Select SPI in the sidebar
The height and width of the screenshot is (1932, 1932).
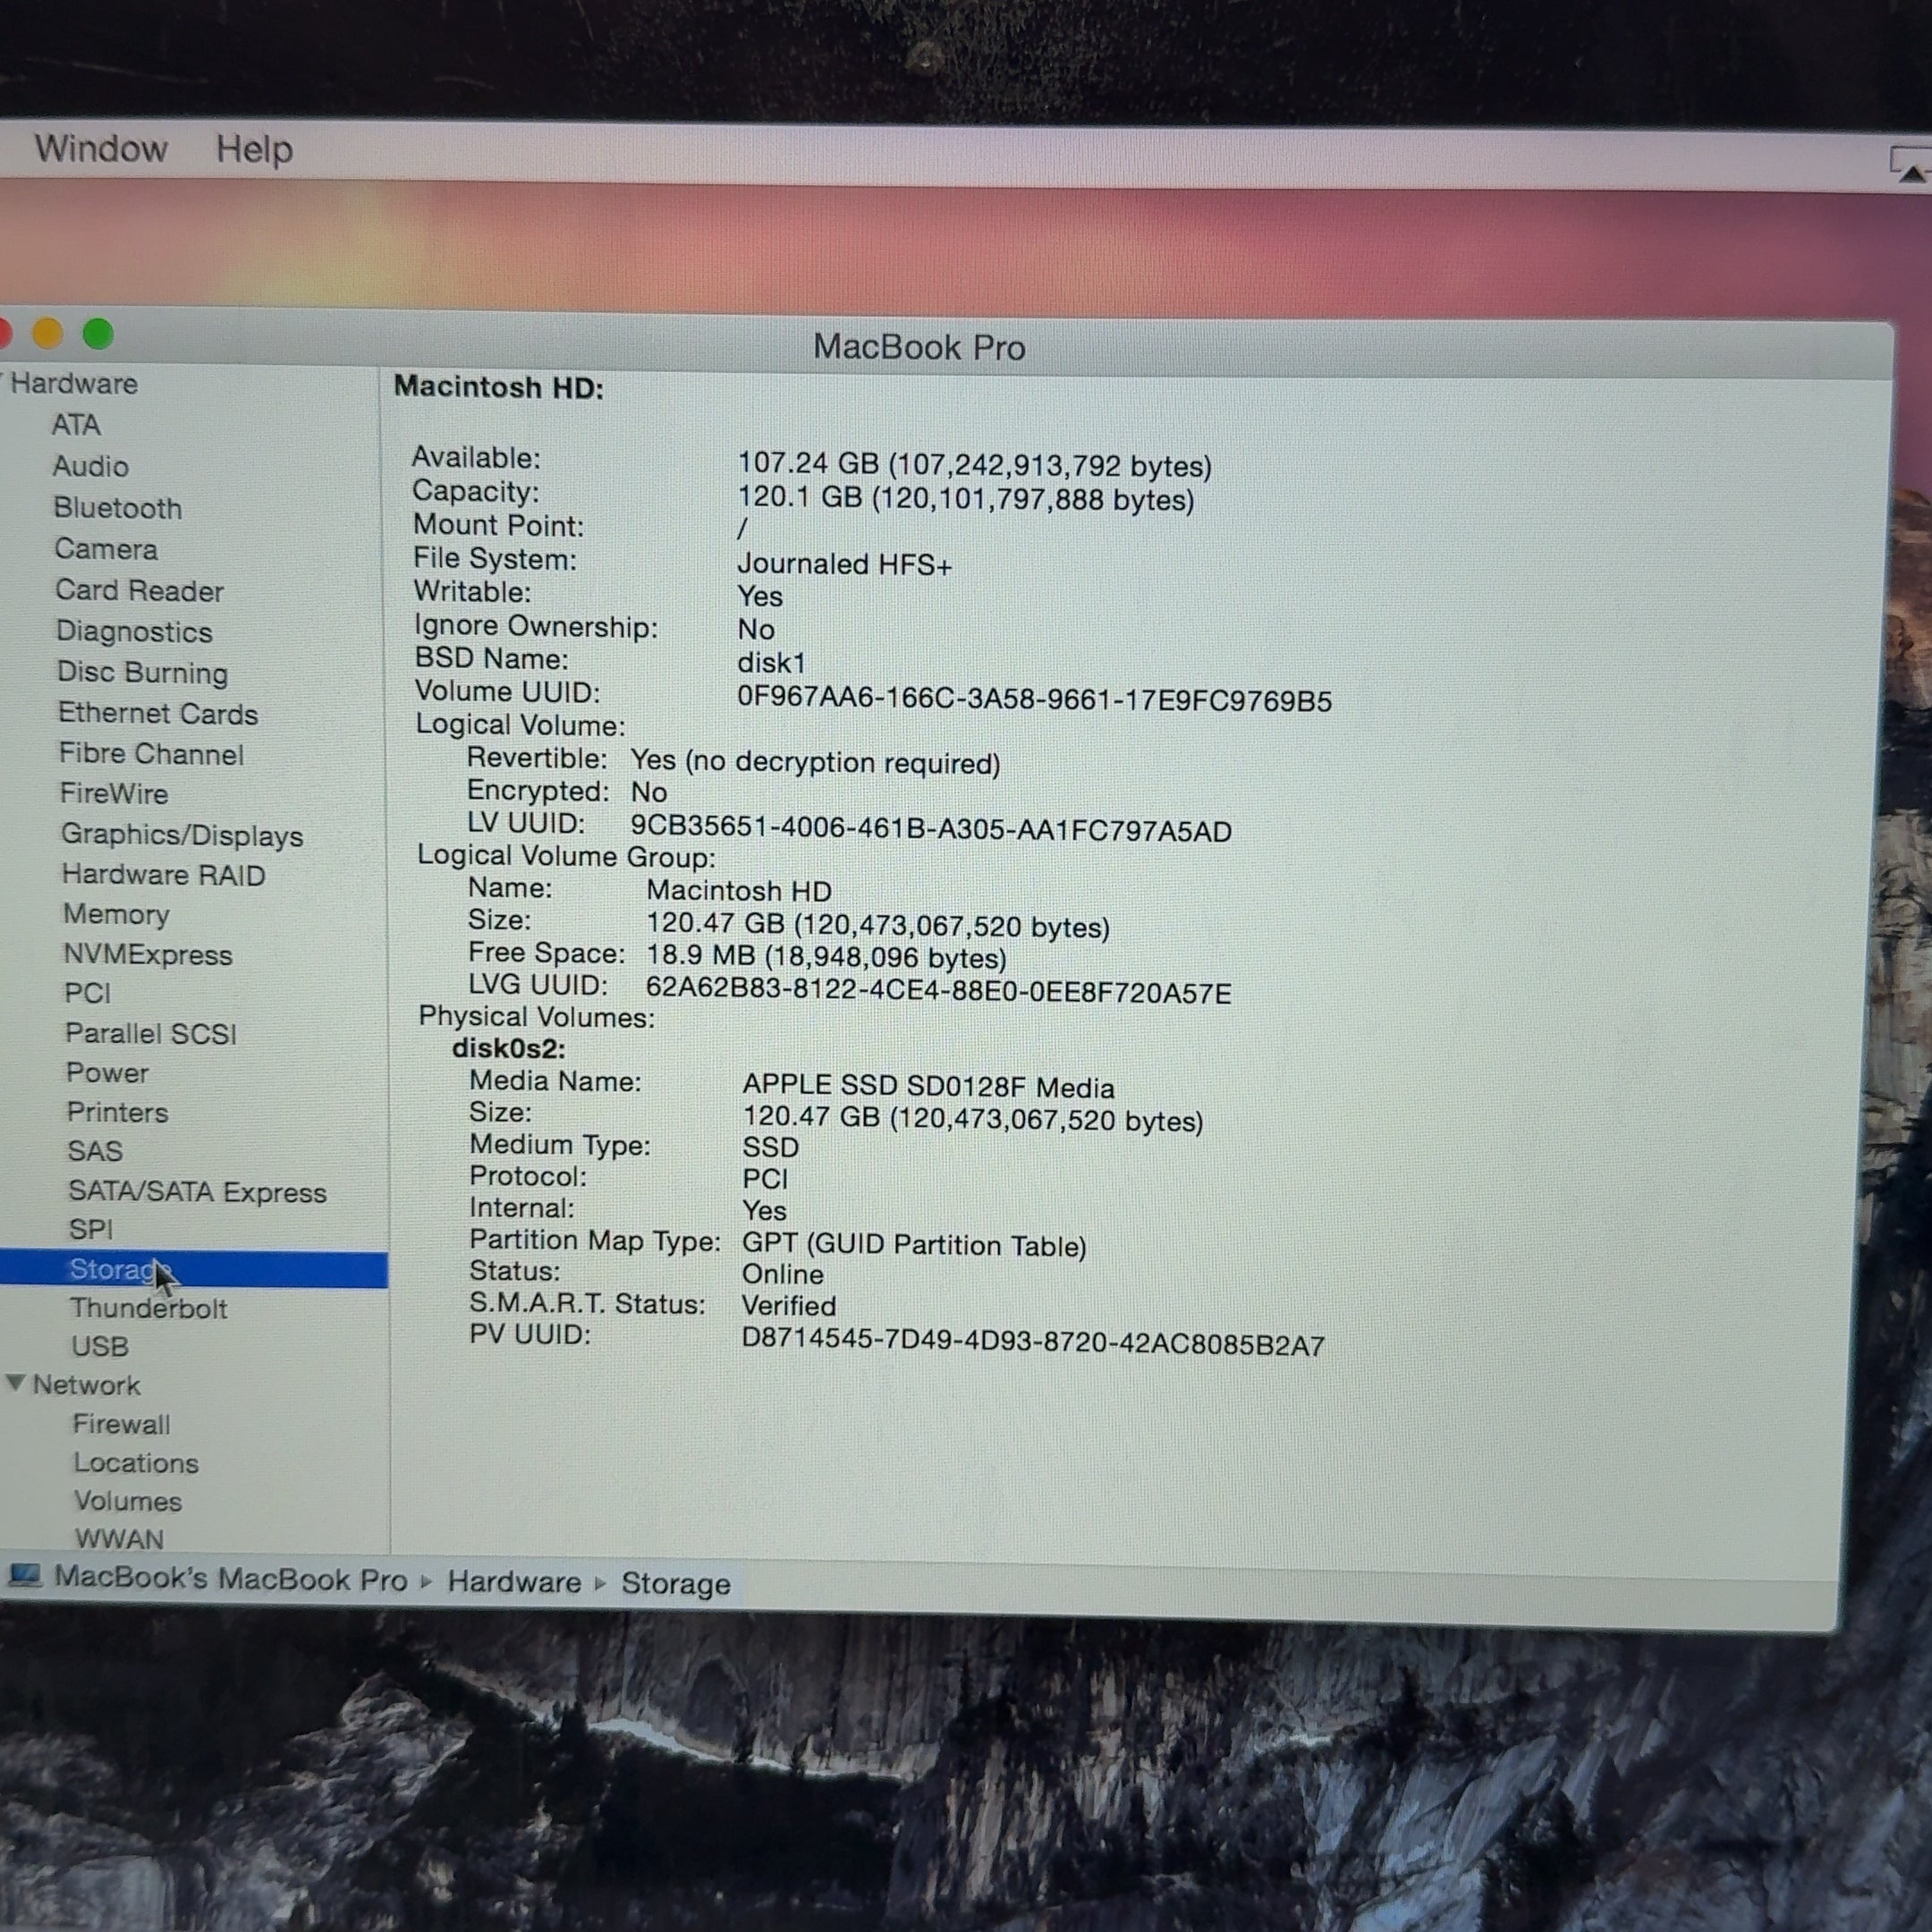tap(91, 1229)
